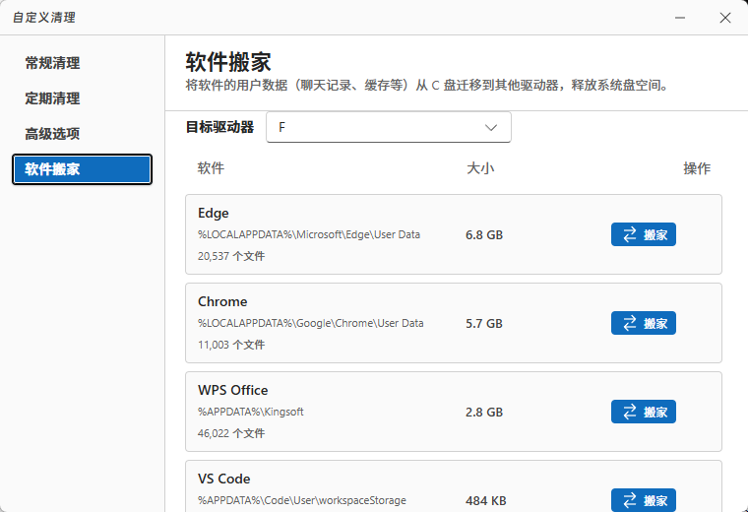
Task: Click the 操作 column header
Action: coord(697,168)
